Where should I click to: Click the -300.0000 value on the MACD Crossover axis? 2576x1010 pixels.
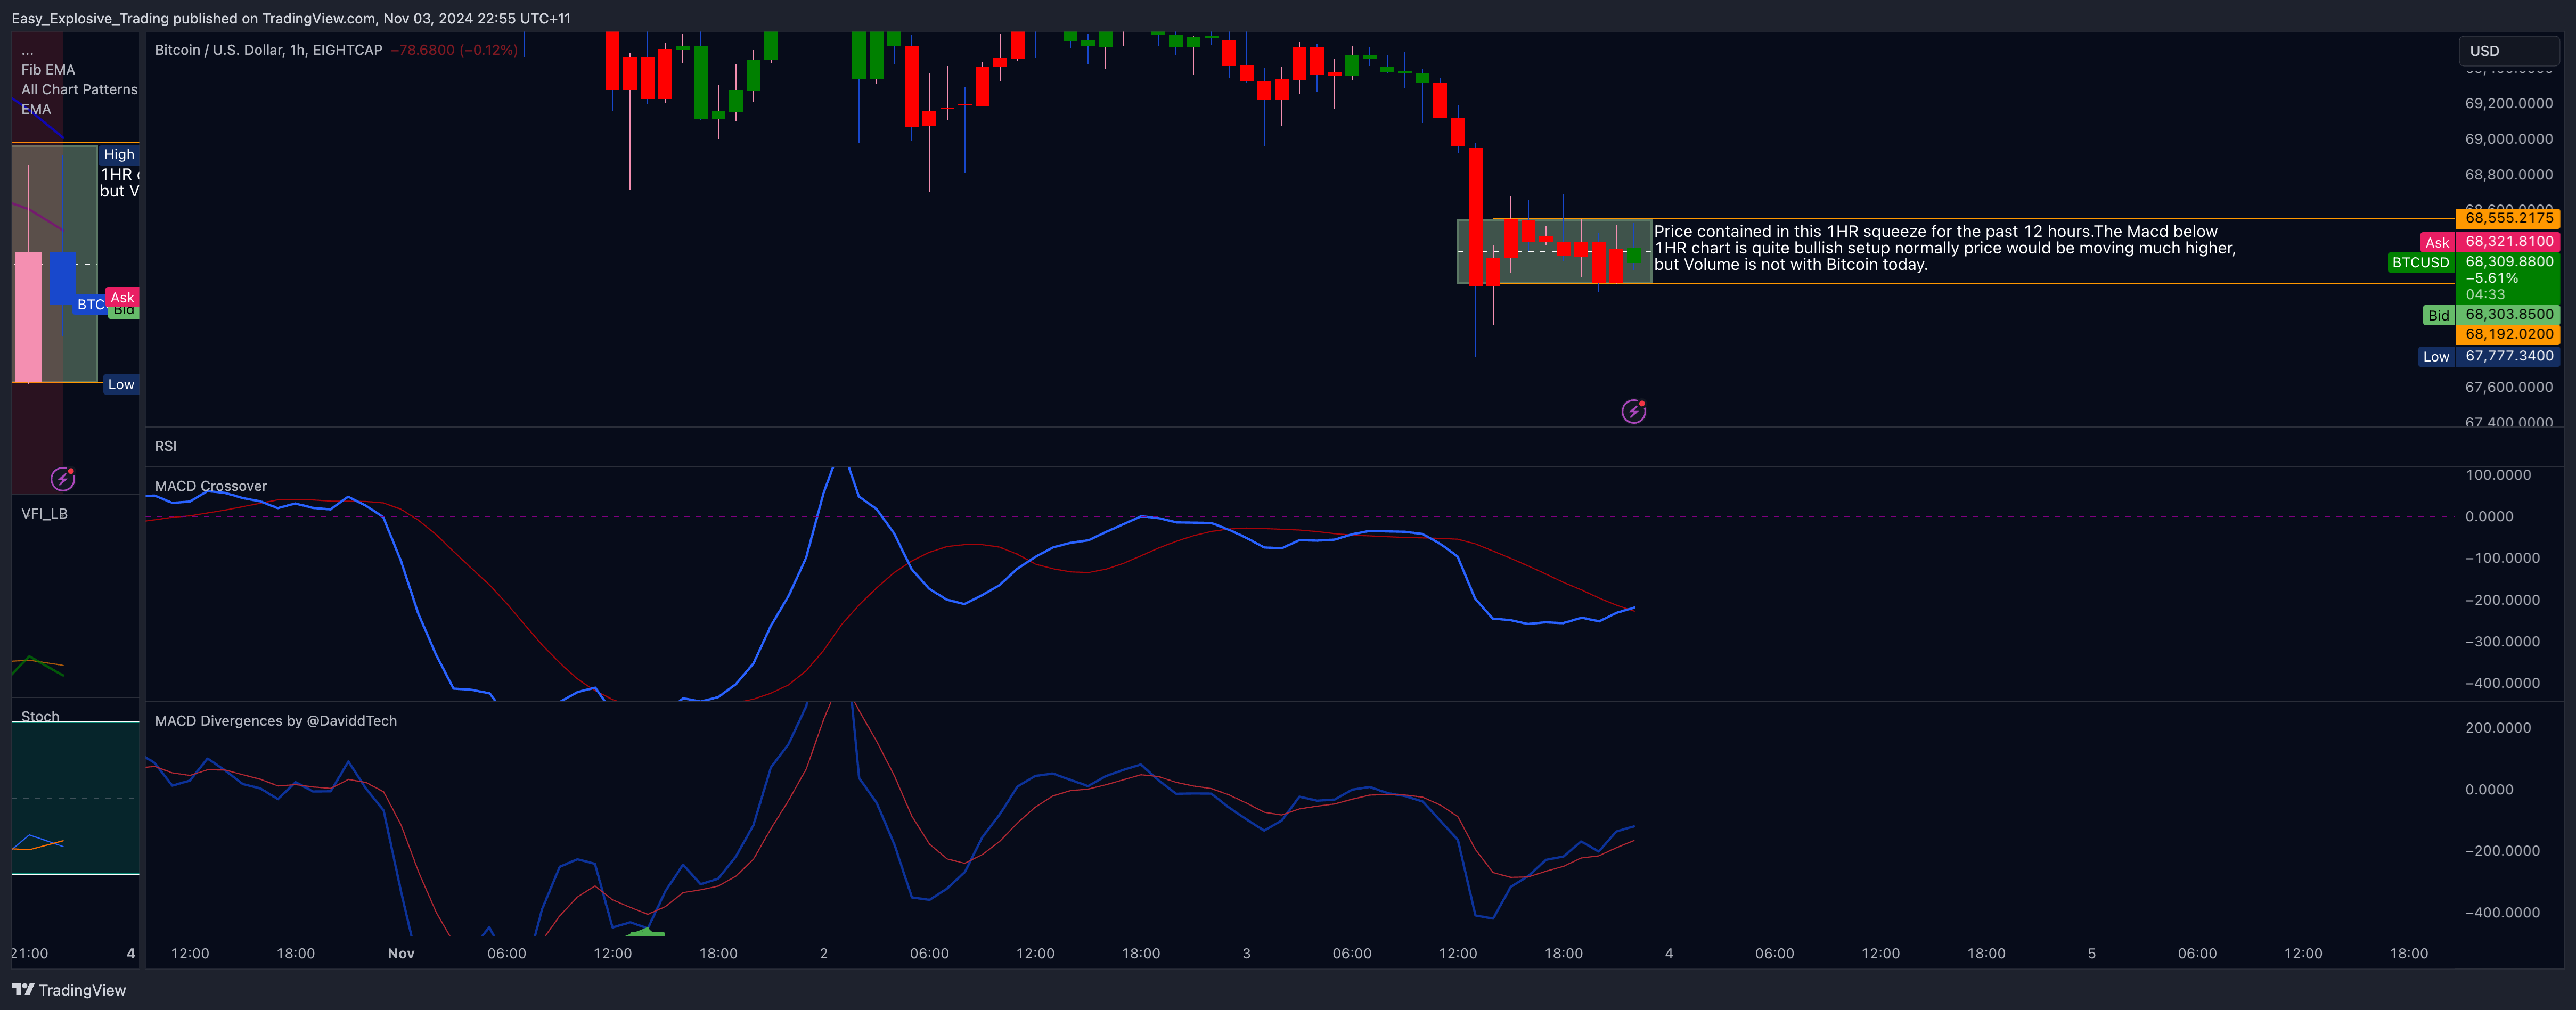2502,642
